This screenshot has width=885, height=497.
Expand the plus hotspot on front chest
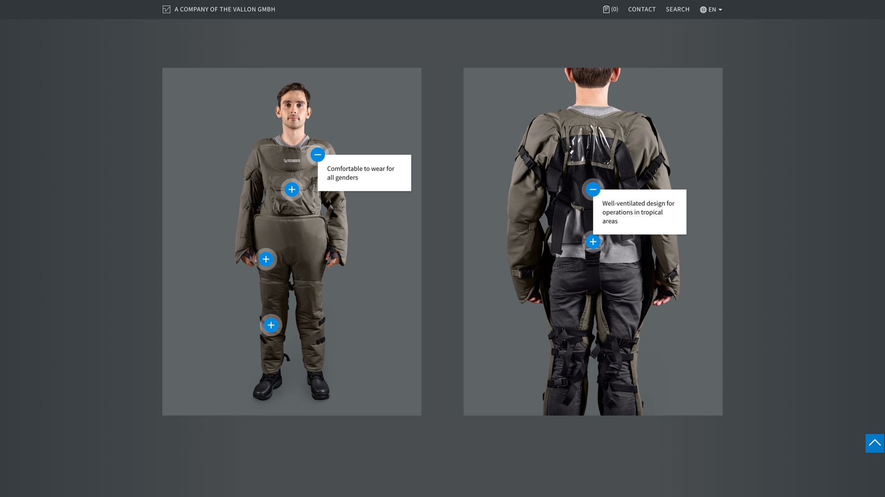click(x=291, y=190)
